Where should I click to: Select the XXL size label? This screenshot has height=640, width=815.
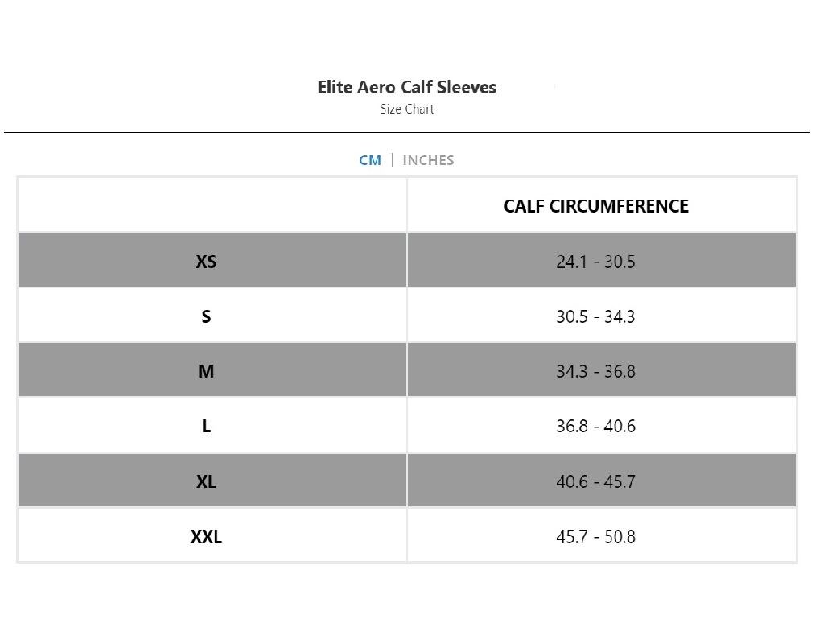pos(206,536)
